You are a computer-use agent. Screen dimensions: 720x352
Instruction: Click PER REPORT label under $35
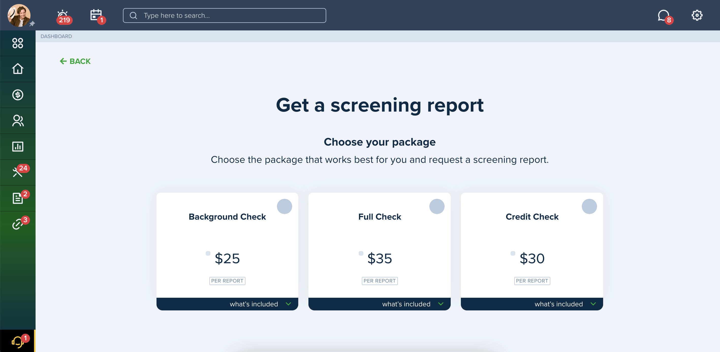coord(380,281)
